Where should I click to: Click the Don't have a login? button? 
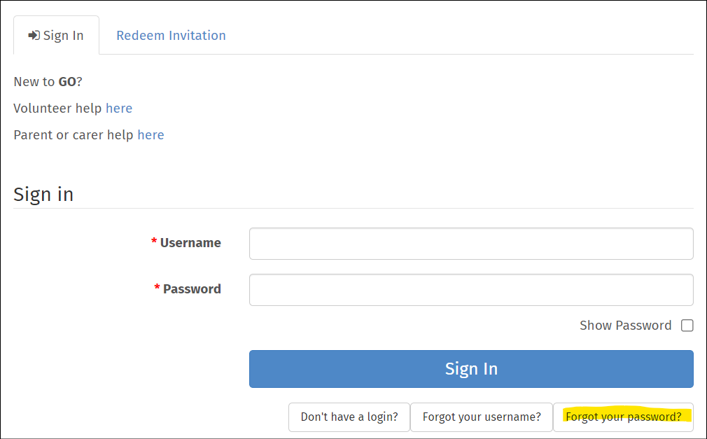349,417
